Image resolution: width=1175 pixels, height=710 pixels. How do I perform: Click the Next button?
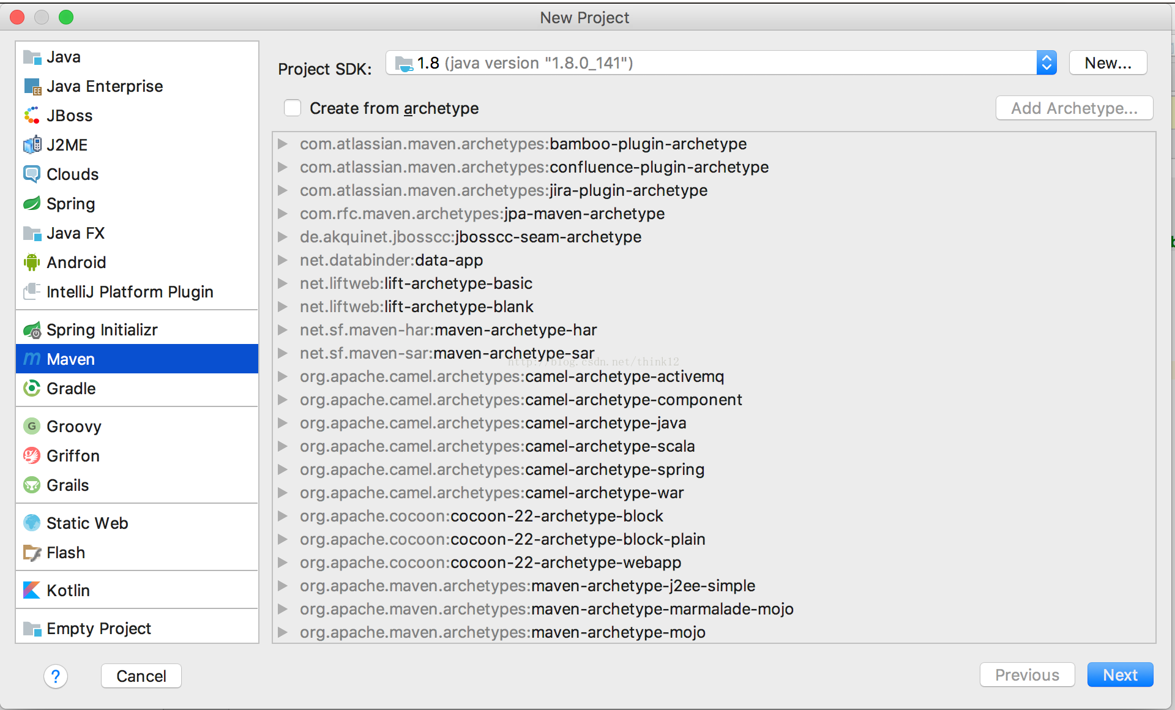pos(1120,675)
